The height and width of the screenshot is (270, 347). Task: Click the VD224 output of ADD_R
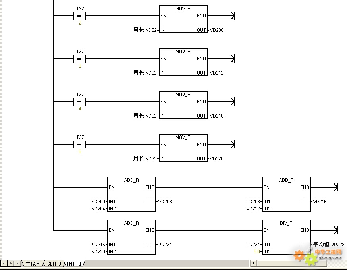pyautogui.click(x=165, y=245)
